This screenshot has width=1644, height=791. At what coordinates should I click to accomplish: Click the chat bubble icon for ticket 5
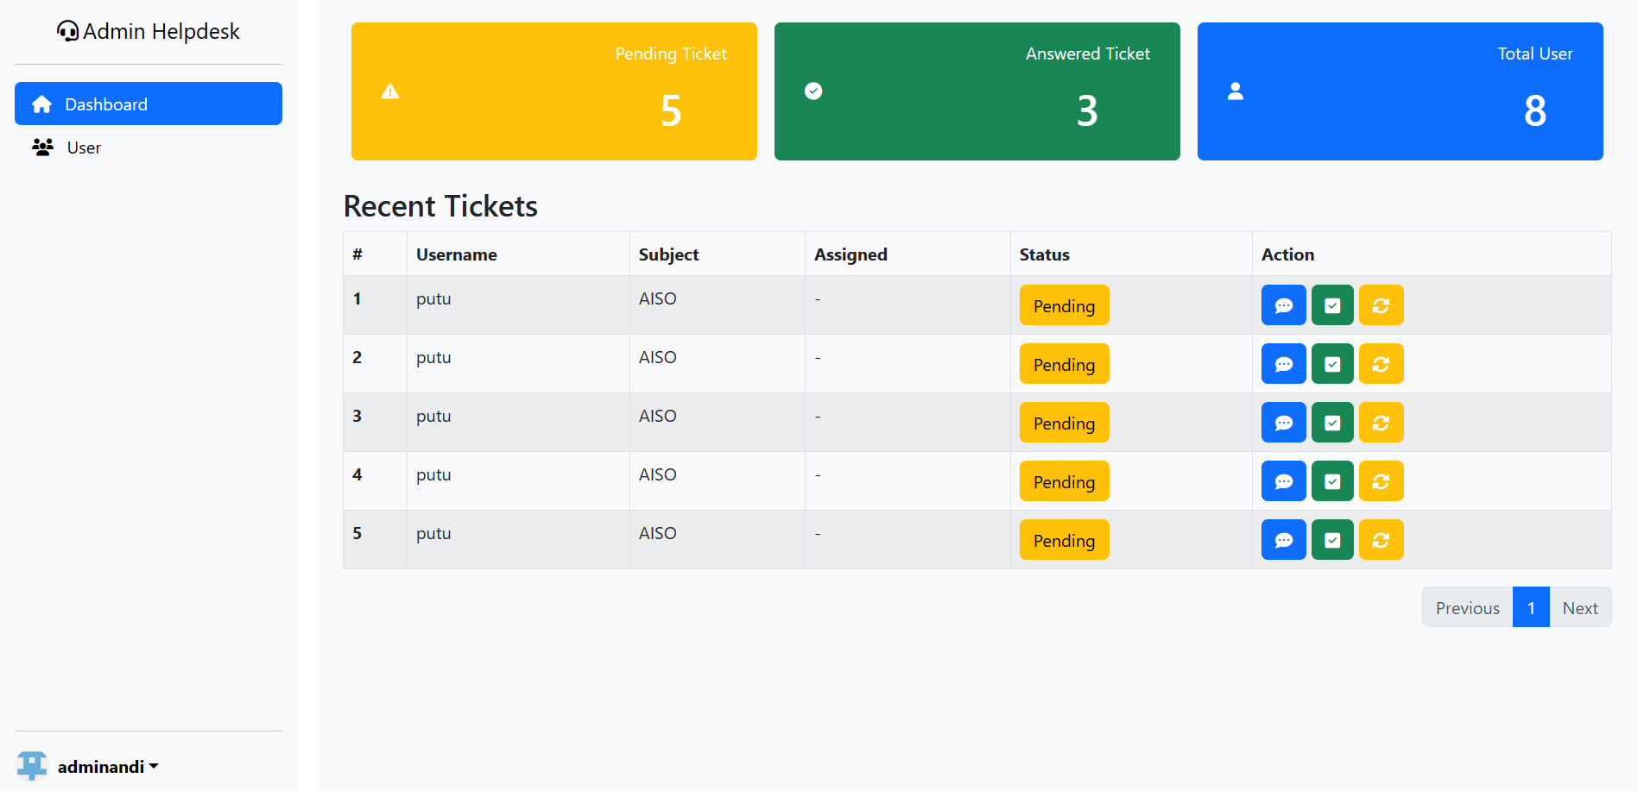1283,540
